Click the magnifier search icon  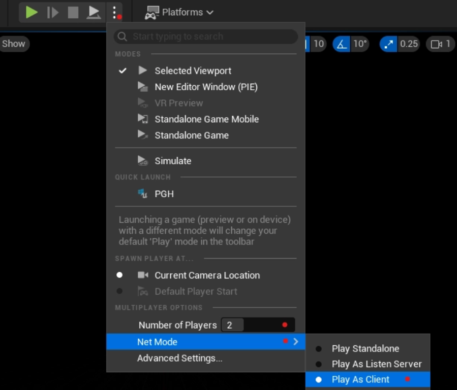point(123,37)
